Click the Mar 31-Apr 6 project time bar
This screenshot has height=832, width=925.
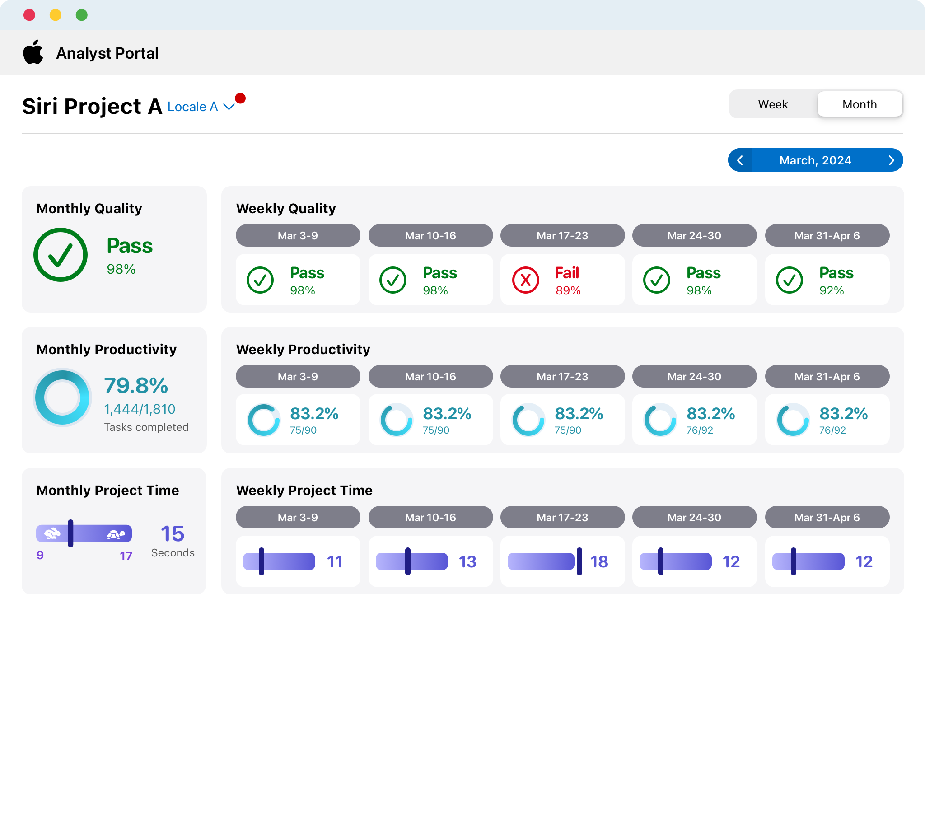click(x=808, y=561)
